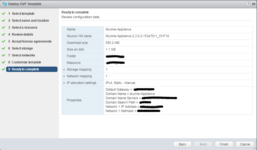This screenshot has height=150, width=257.
Task: Click checkmark icon beside Review details
Action: pos(3,34)
